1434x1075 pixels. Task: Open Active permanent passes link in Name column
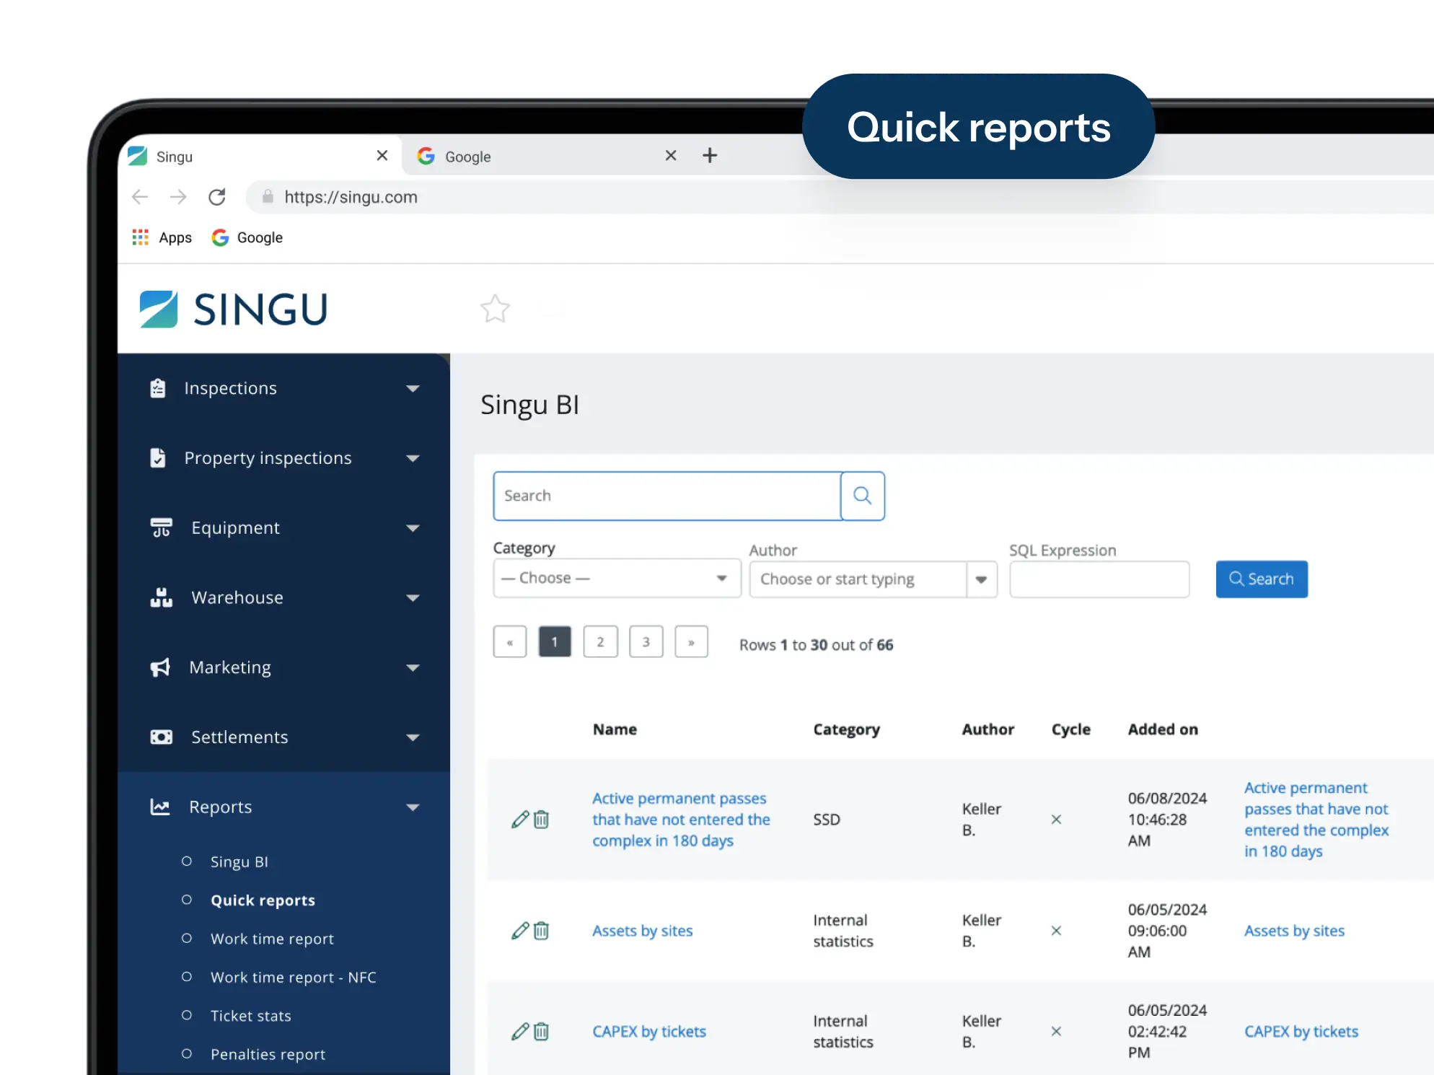[x=681, y=820]
